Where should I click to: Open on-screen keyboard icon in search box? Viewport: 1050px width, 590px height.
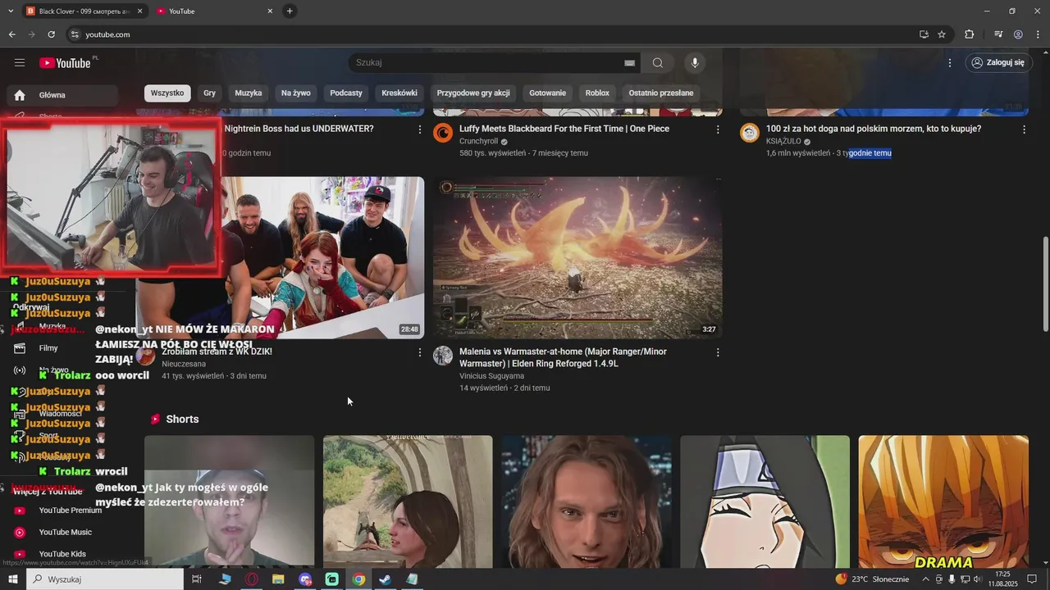[x=629, y=63]
